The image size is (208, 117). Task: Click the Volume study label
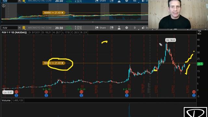6,100
